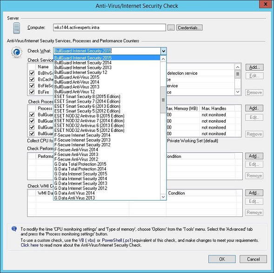This screenshot has height=273, width=274.
Task: Click the Computer name input field
Action: [x=109, y=27]
